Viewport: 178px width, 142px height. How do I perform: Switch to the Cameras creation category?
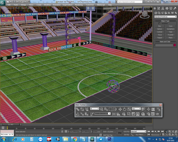(165, 13)
